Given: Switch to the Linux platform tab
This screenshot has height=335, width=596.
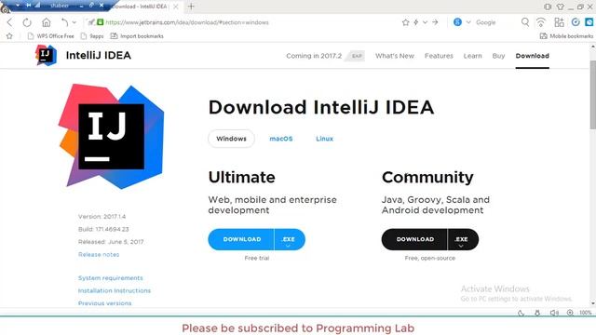Looking at the screenshot, I should pos(324,139).
